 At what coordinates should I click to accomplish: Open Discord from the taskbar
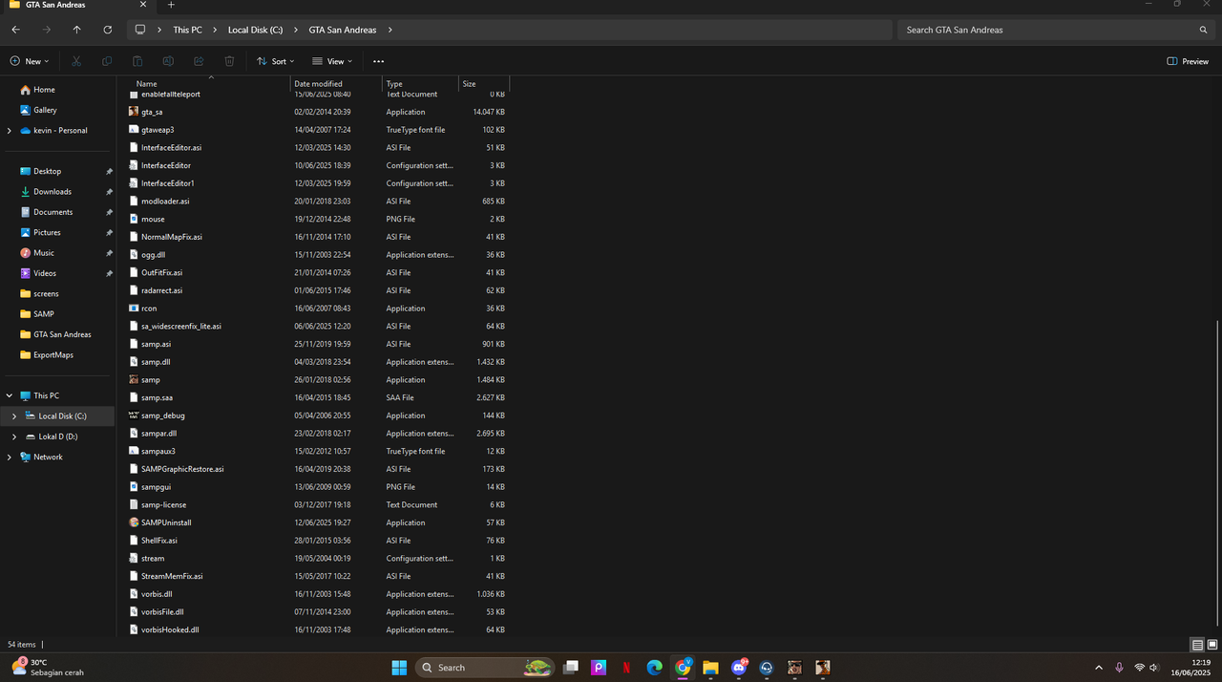click(x=739, y=668)
